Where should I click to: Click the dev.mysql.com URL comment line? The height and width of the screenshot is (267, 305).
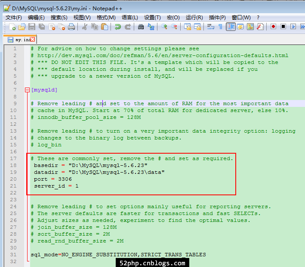pyautogui.click(x=160, y=55)
